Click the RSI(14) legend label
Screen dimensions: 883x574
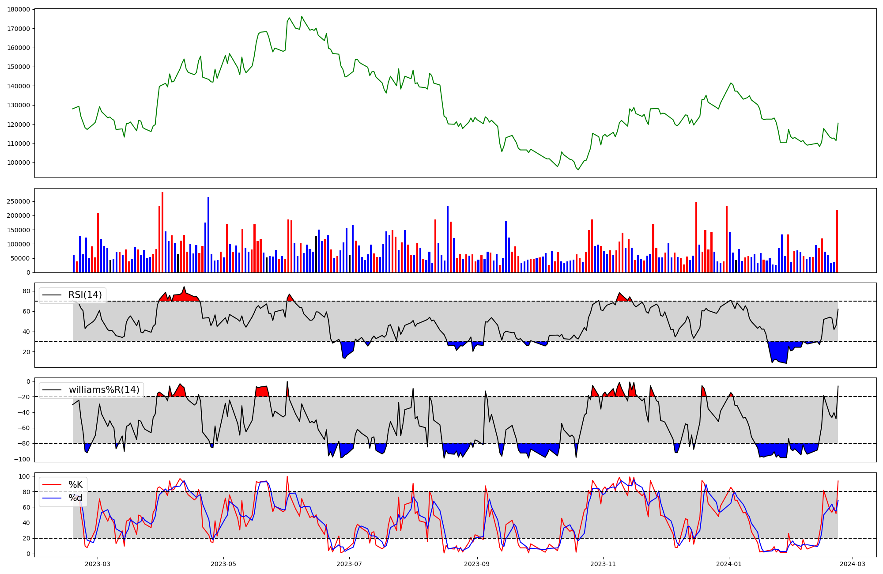pyautogui.click(x=85, y=295)
